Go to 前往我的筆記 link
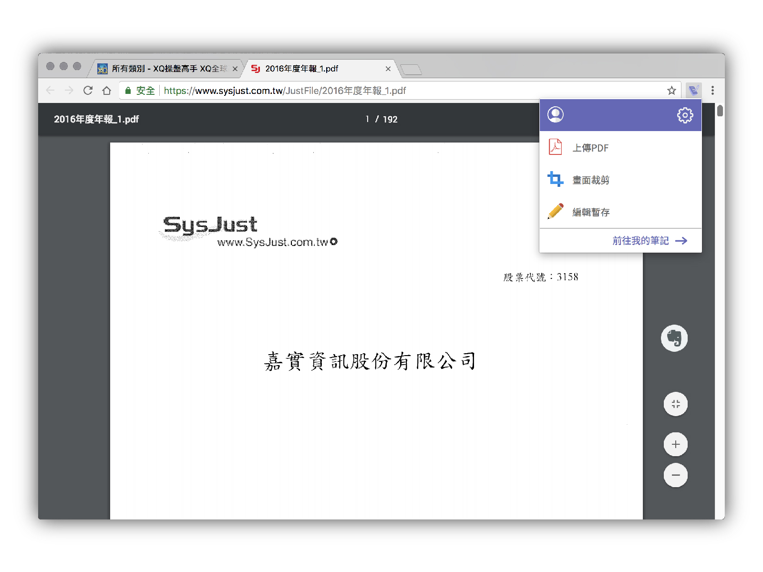 (x=650, y=241)
